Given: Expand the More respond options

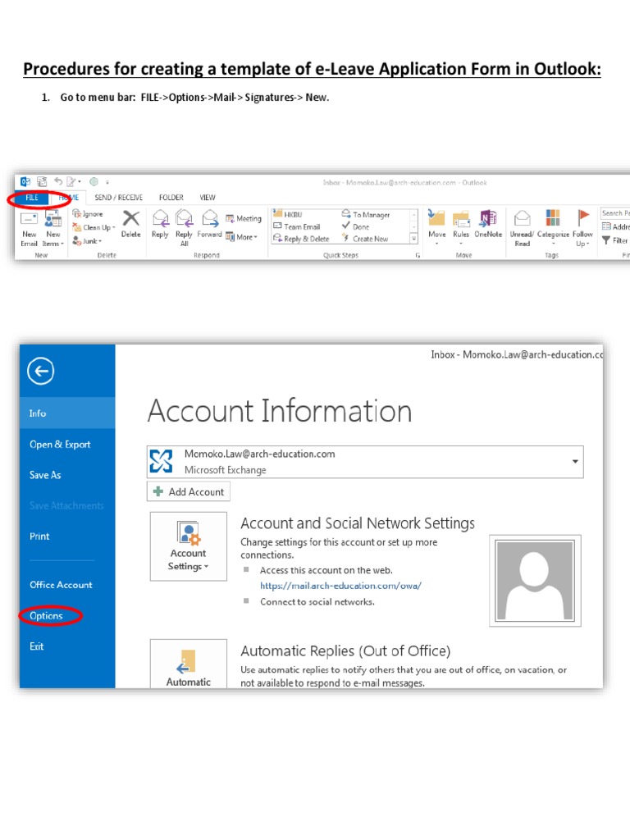Looking at the screenshot, I should click(242, 237).
